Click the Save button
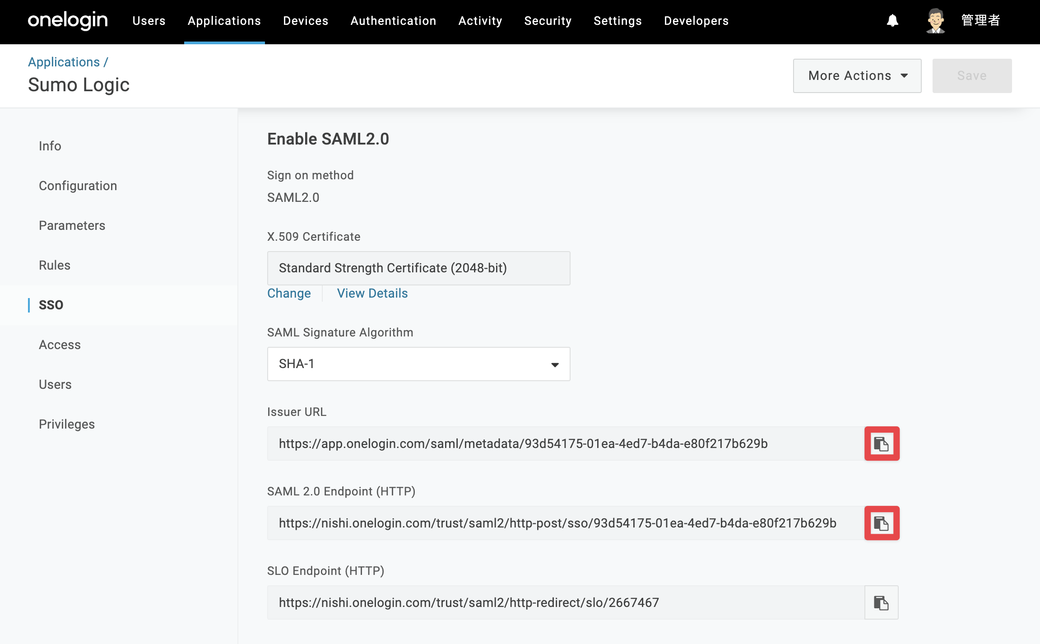The width and height of the screenshot is (1040, 644). pyautogui.click(x=972, y=76)
